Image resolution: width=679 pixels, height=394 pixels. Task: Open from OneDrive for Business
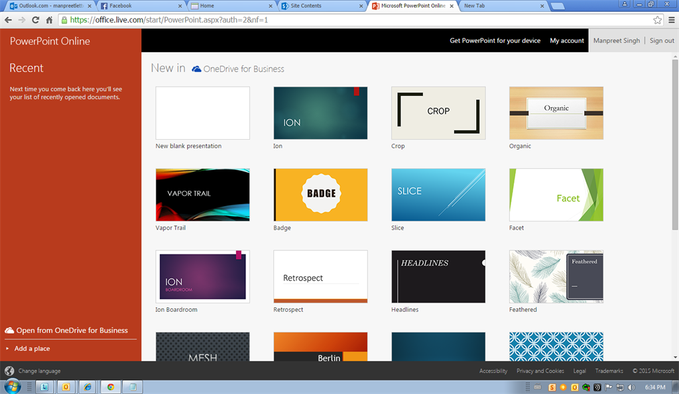(67, 330)
